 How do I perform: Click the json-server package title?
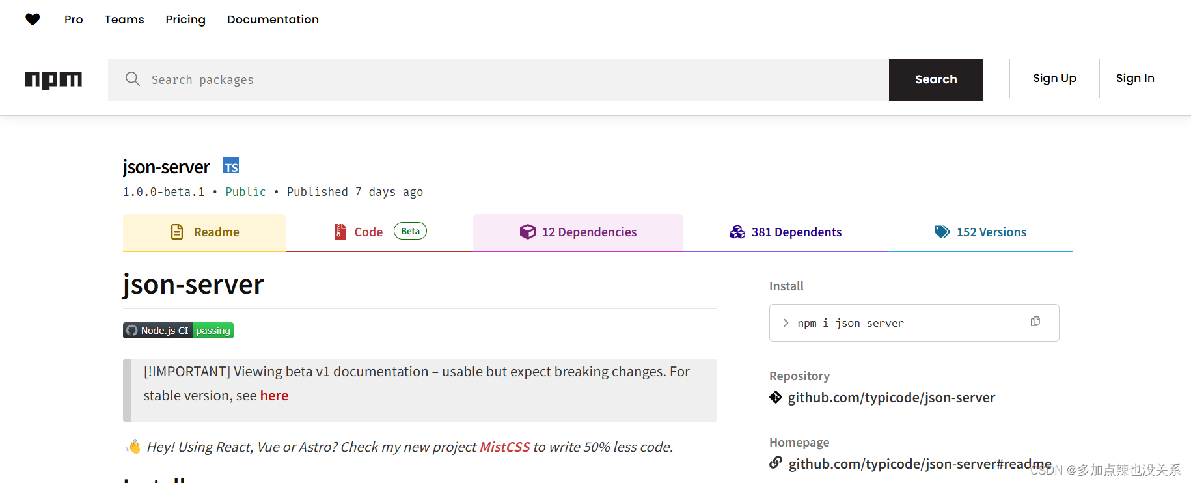tap(166, 167)
